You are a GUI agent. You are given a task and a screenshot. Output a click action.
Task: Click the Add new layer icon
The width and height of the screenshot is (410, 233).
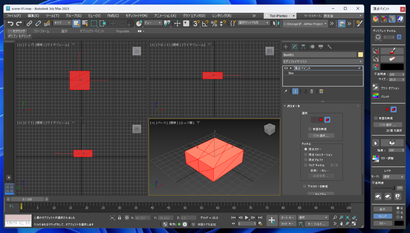click(x=378, y=196)
